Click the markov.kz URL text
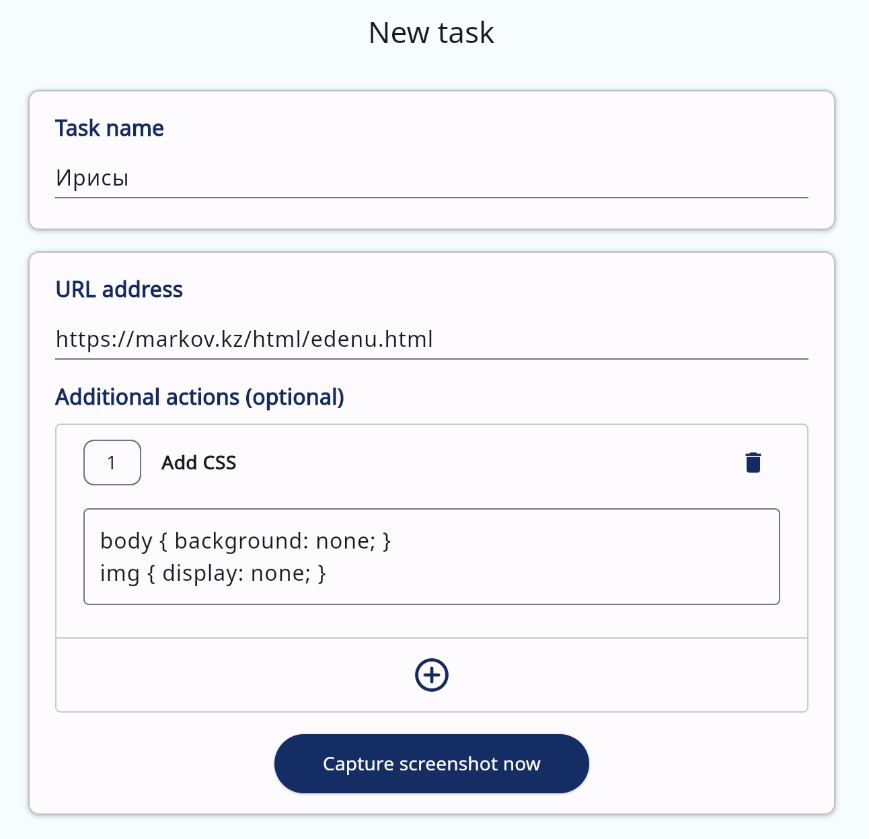The height and width of the screenshot is (839, 869). click(x=244, y=339)
